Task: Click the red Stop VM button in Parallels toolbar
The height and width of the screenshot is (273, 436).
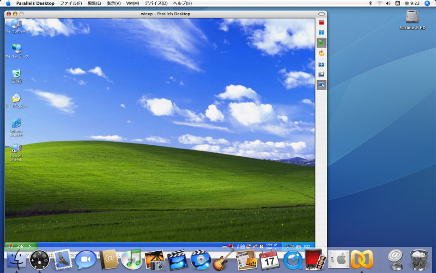Action: point(322,22)
